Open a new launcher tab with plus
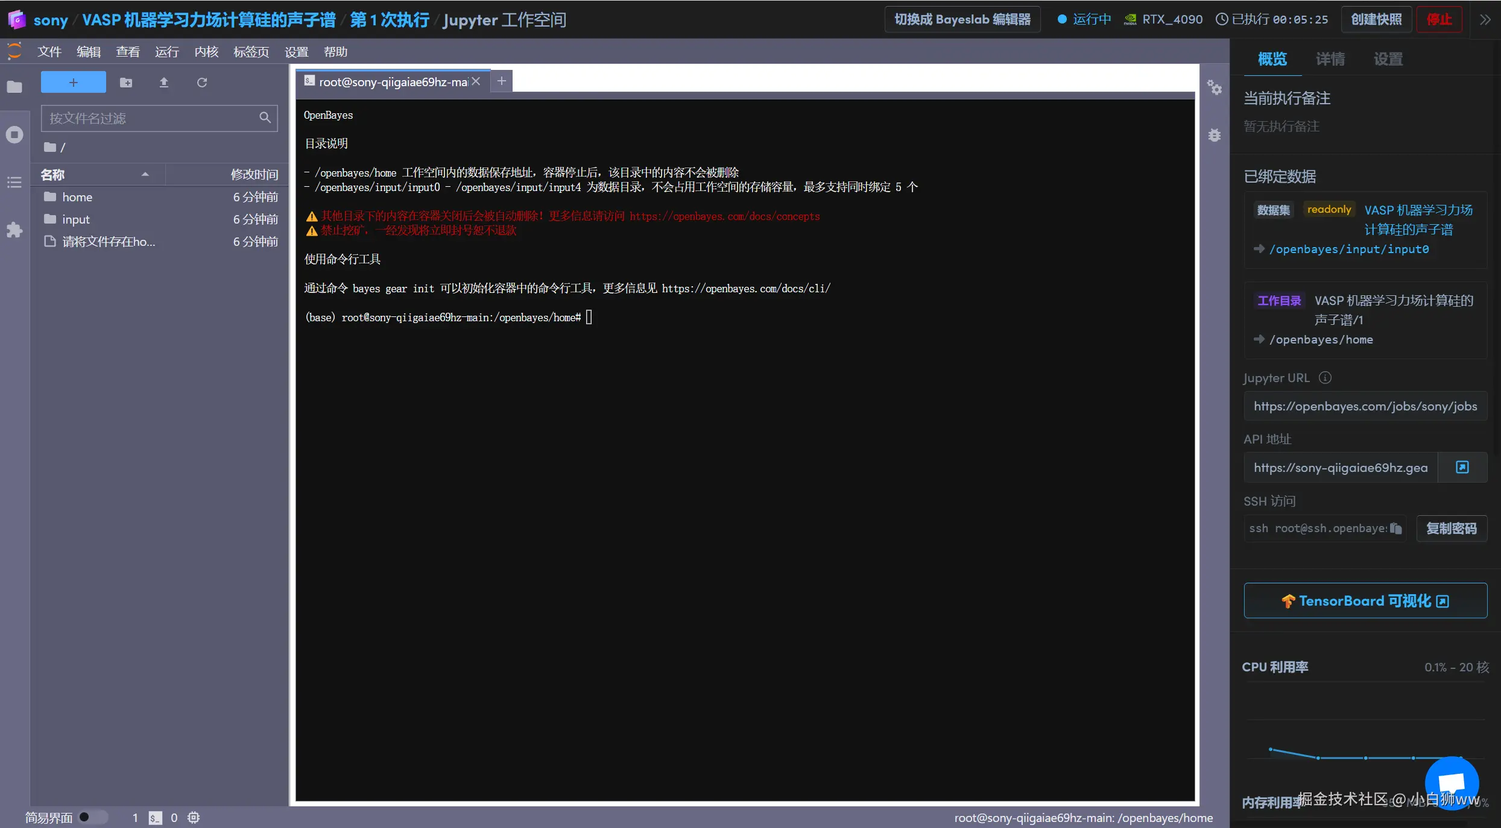 pyautogui.click(x=501, y=81)
